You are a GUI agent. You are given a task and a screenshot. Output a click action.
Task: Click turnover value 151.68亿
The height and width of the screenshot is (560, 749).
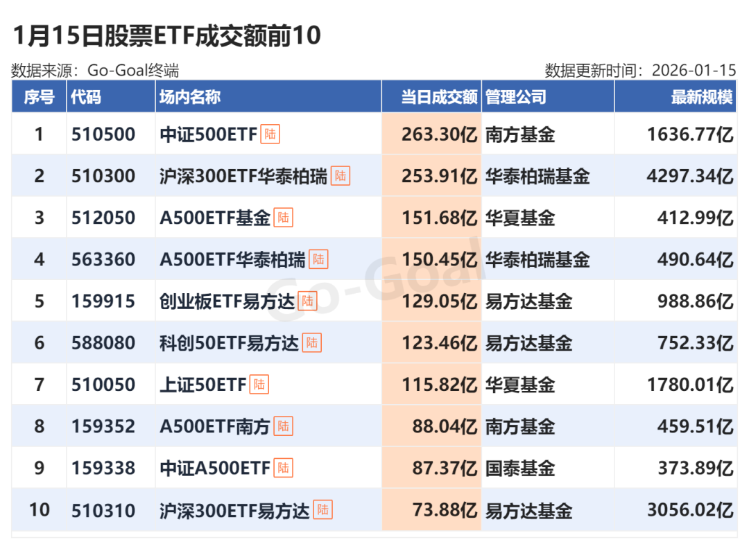[x=440, y=218]
